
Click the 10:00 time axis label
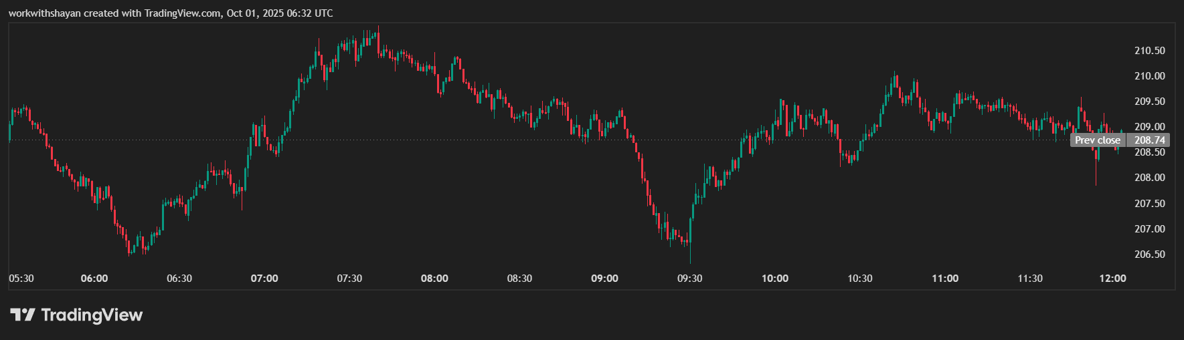pos(774,279)
